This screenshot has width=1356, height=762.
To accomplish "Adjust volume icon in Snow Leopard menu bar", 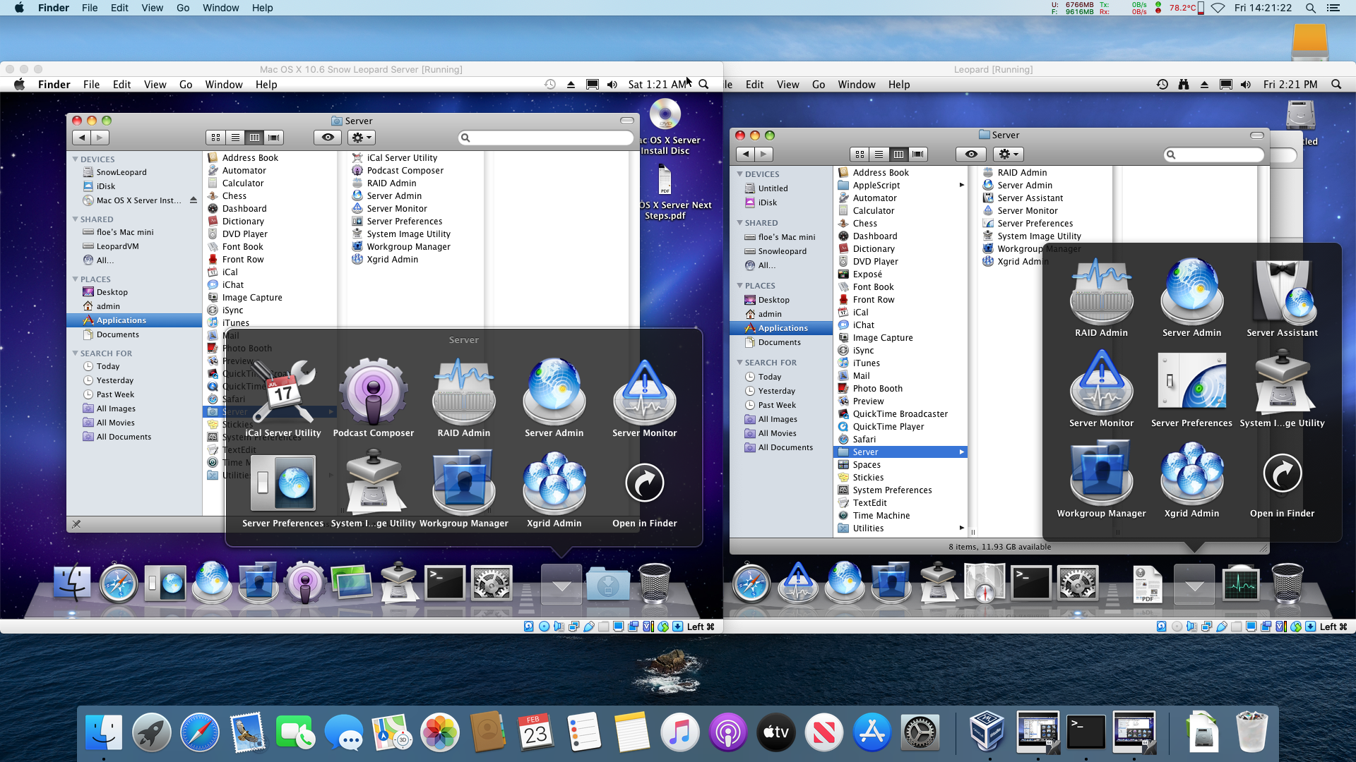I will [x=612, y=85].
